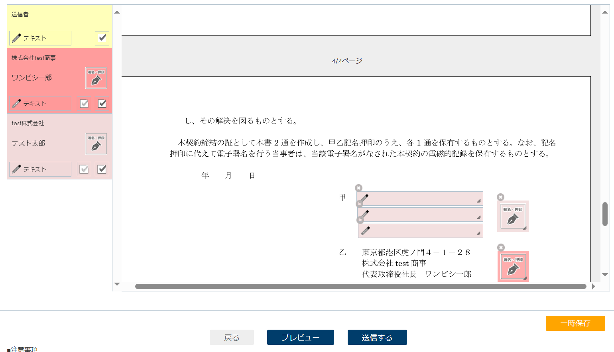Screen dimensions: 614x352
Task: Toggle right checkbox for 株式会社test商事
Action: pos(102,104)
